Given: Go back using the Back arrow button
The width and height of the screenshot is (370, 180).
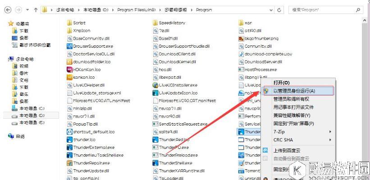Looking at the screenshot, I should click(x=8, y=9).
